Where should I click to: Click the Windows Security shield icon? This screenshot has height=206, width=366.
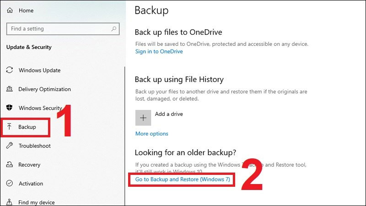point(9,108)
